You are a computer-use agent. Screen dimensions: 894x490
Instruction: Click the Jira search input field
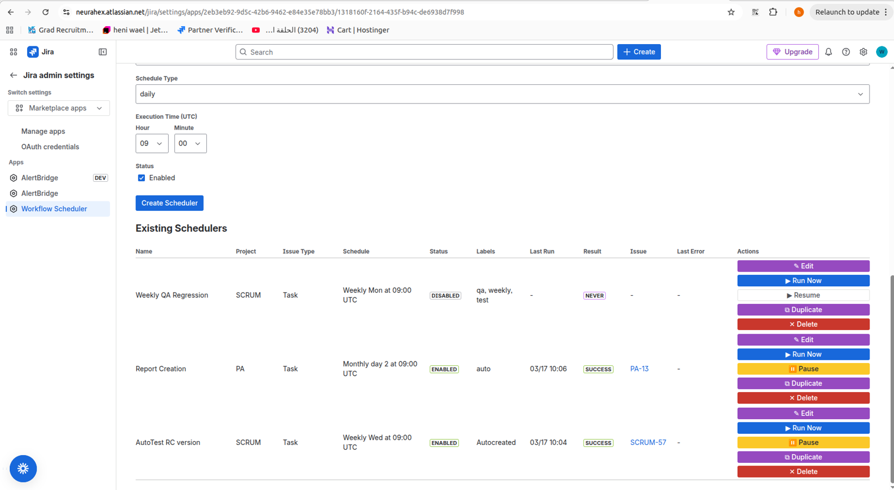tap(424, 52)
